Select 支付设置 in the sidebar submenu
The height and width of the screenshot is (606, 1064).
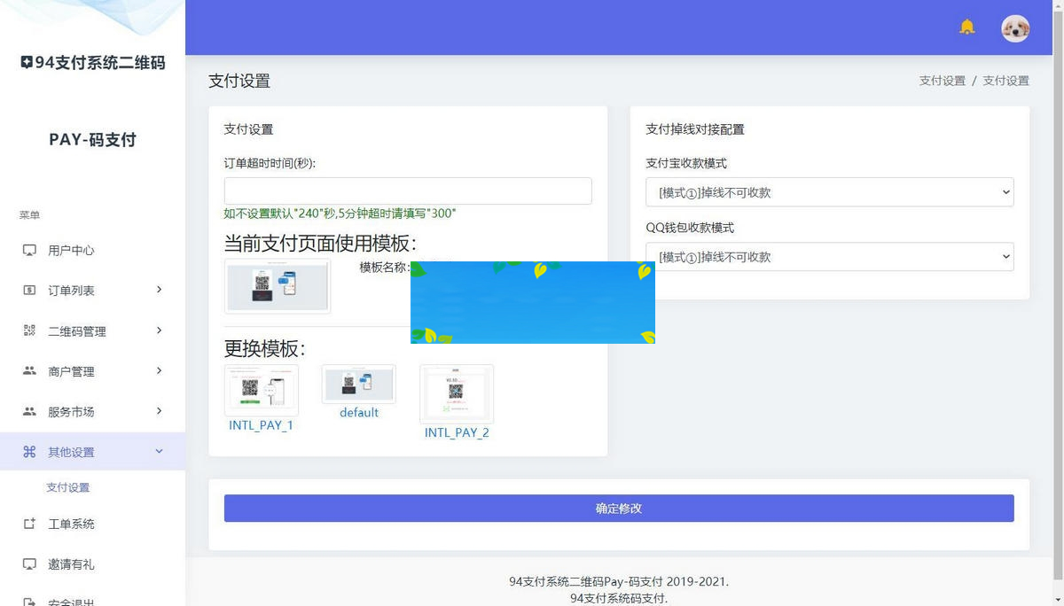[x=67, y=486]
